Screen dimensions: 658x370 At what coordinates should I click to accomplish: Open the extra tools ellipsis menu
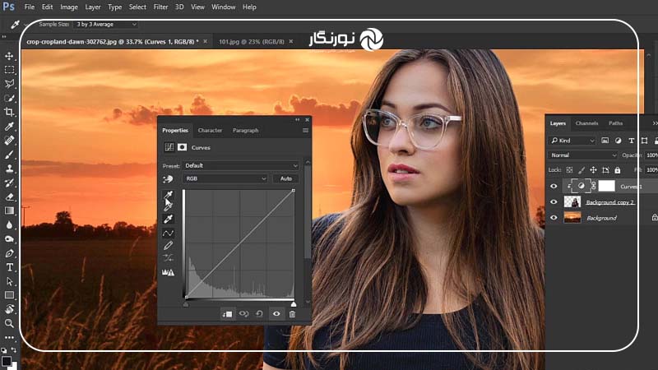pos(9,337)
